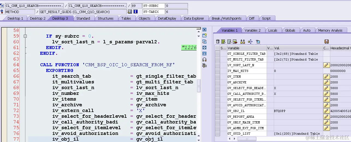The width and height of the screenshot is (351, 142).
Task: Click the pencil edit icon for GV_ADMH_EXT_FOR_ITM
Action: (326, 128)
